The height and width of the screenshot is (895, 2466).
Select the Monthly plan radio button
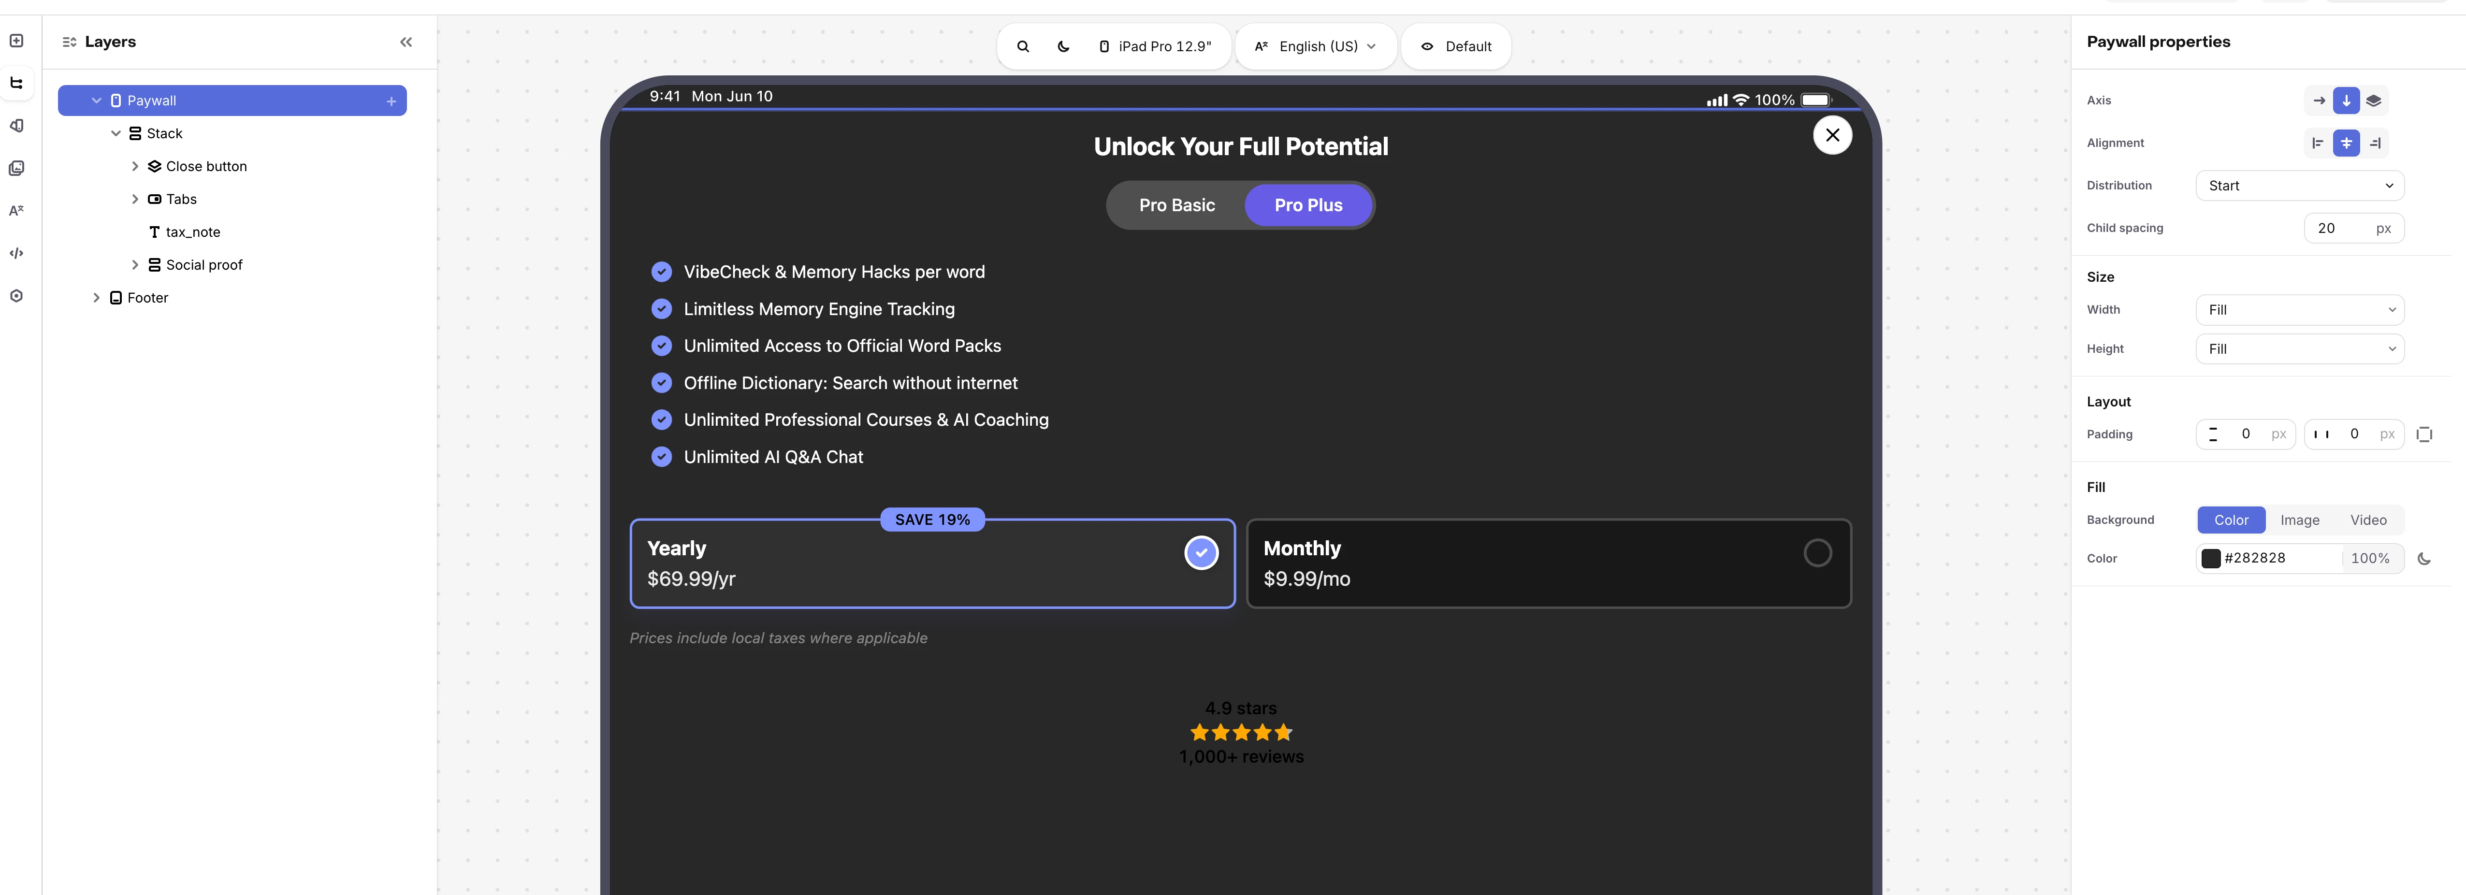coord(1816,553)
